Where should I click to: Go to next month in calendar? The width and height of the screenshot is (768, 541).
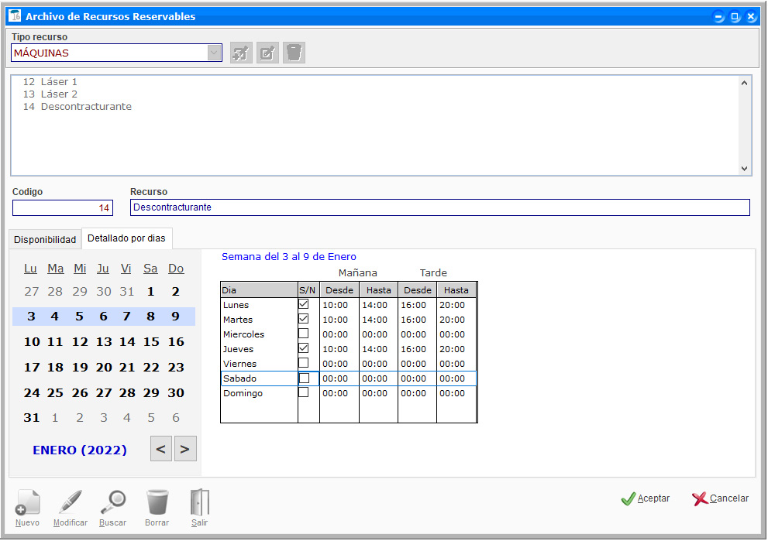coord(185,449)
